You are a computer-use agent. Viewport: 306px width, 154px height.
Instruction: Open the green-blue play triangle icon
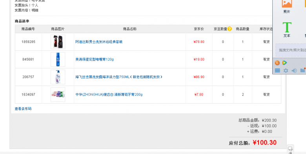tap(284, 63)
